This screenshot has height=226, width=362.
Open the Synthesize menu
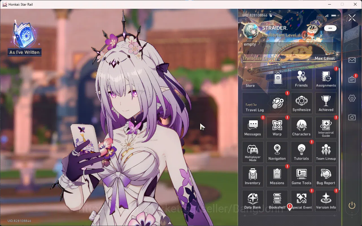(301, 103)
